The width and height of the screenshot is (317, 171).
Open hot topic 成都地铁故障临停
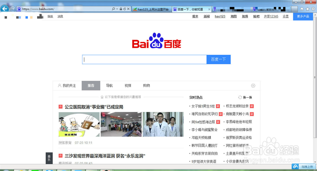pos(239,130)
